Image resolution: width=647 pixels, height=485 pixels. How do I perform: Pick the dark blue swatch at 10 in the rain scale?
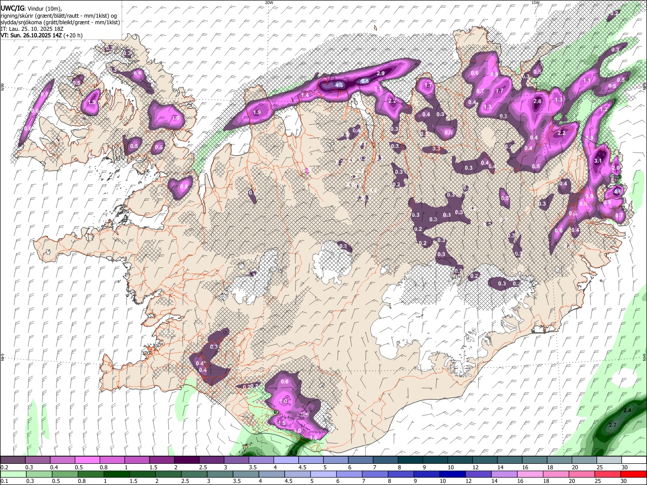(451, 474)
